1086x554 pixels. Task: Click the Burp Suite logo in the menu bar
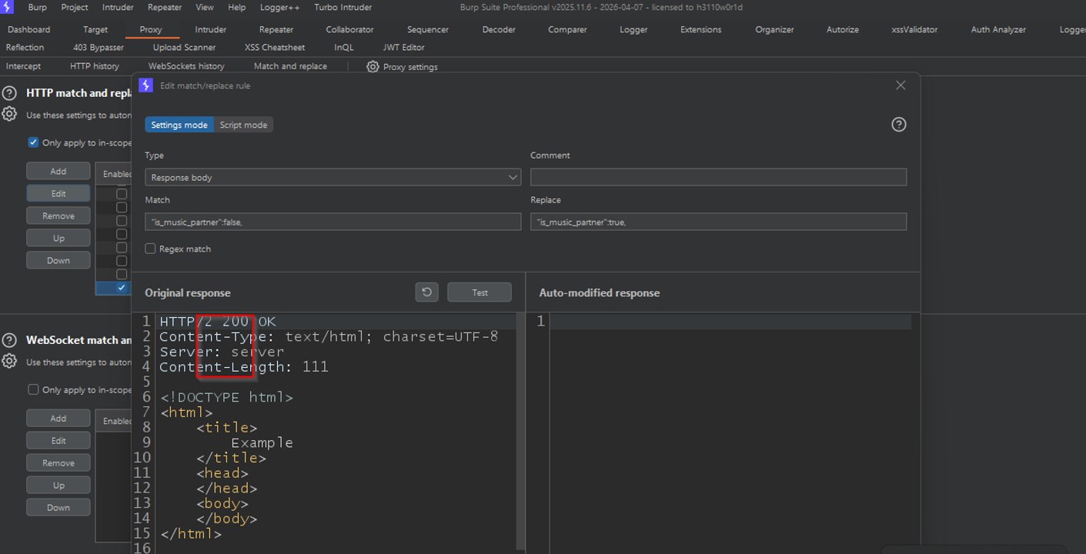[8, 7]
